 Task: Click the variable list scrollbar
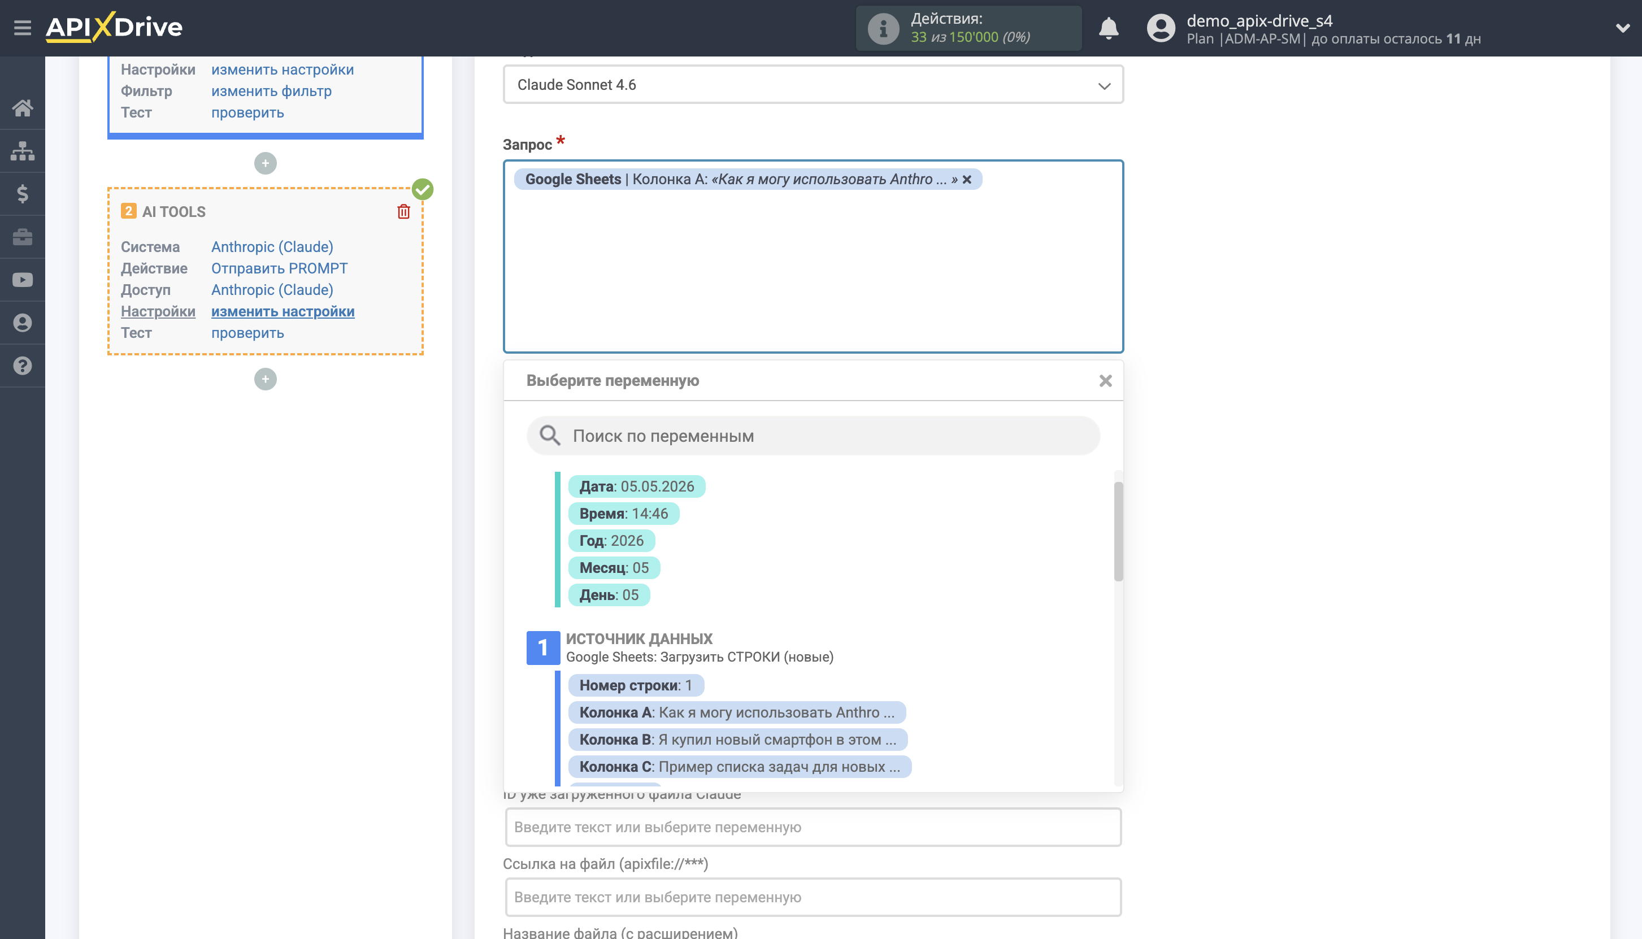pos(1118,532)
